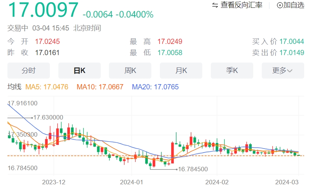Click the 16.784500 low-price marker on chart
The width and height of the screenshot is (309, 191).
193,169
